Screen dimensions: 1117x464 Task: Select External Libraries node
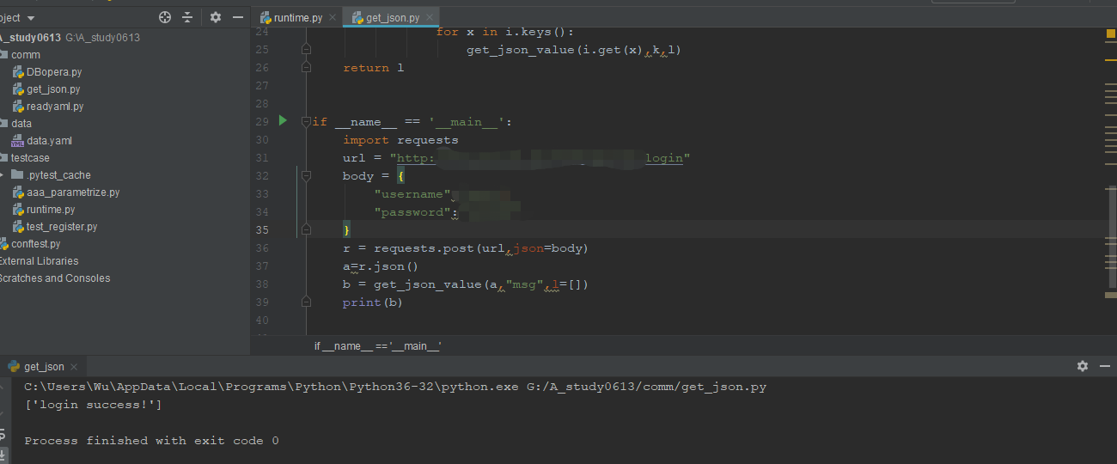(x=39, y=261)
